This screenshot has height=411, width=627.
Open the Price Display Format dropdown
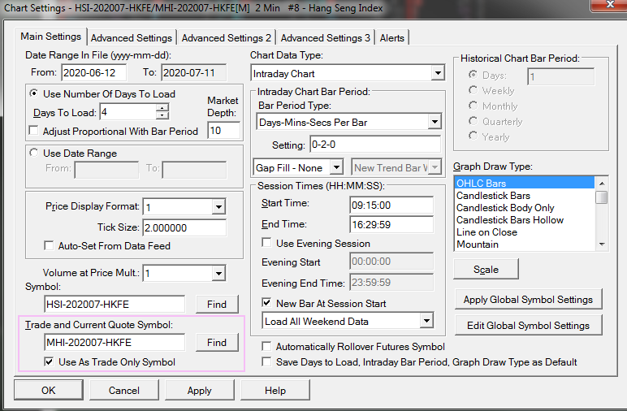pyautogui.click(x=218, y=207)
